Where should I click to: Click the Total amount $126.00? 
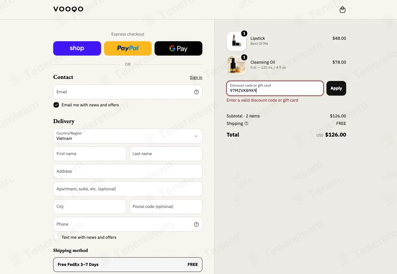[335, 135]
